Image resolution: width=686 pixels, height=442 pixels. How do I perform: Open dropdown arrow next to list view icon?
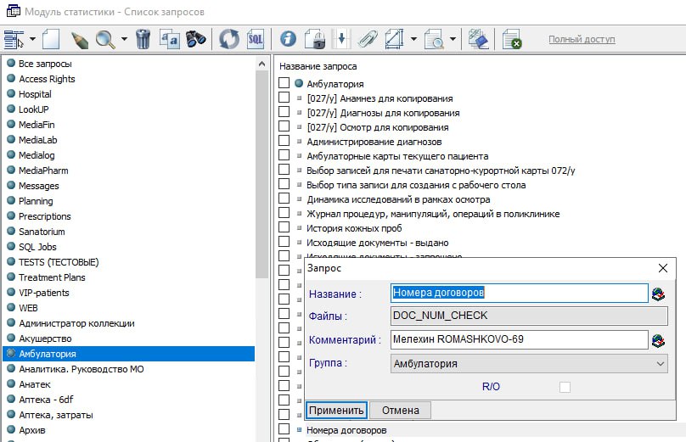[32, 39]
